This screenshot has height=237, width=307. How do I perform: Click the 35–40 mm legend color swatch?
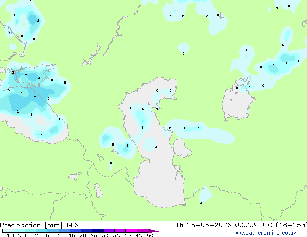(120, 231)
